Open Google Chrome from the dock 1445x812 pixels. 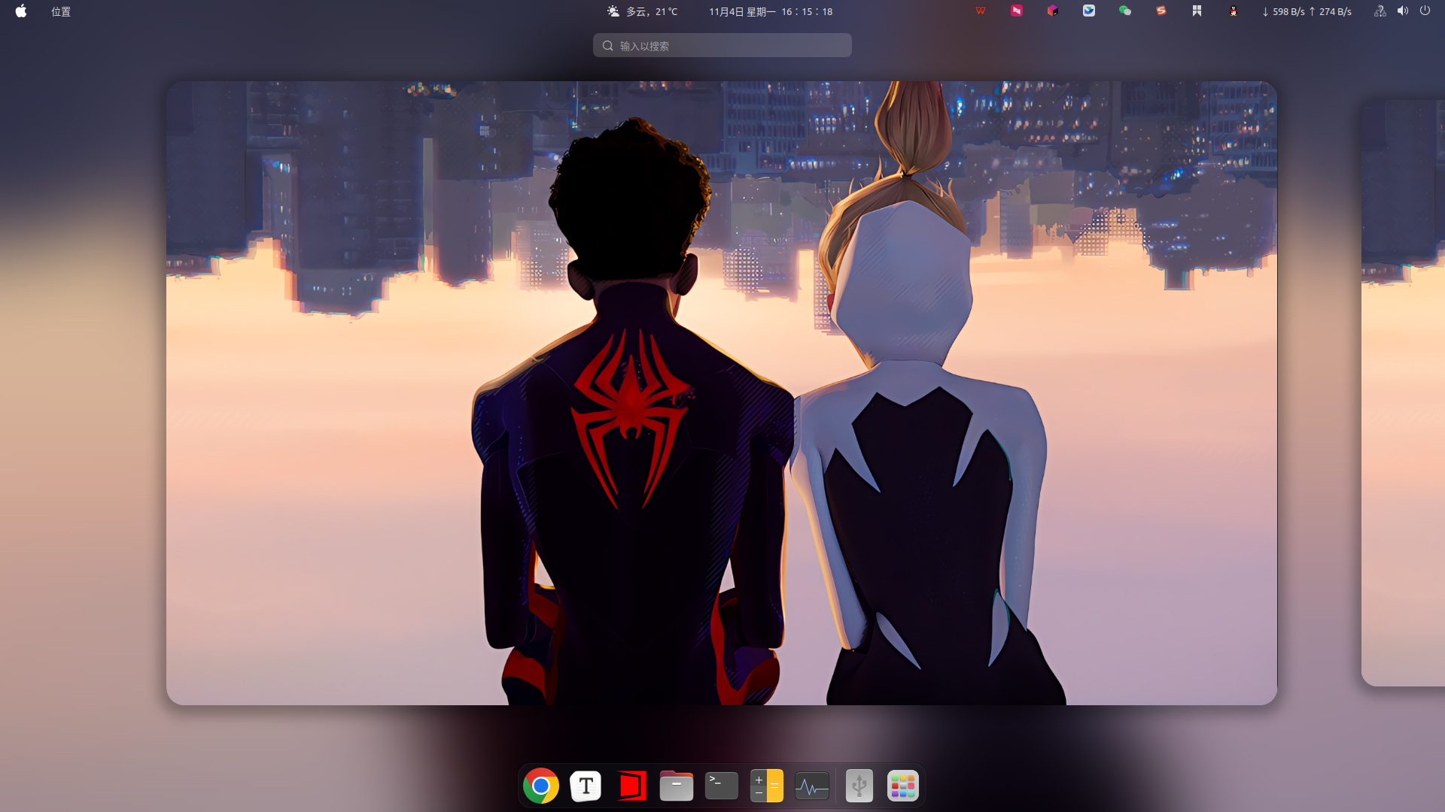(540, 786)
